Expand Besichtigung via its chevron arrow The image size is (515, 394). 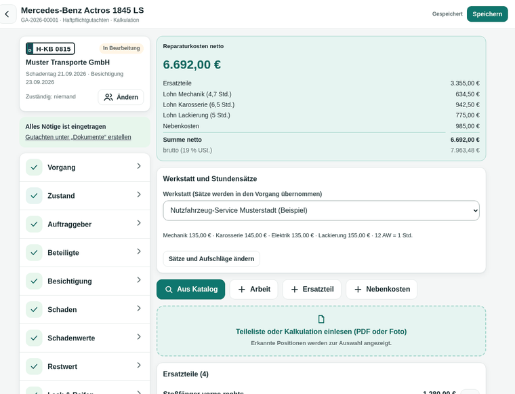[139, 280]
